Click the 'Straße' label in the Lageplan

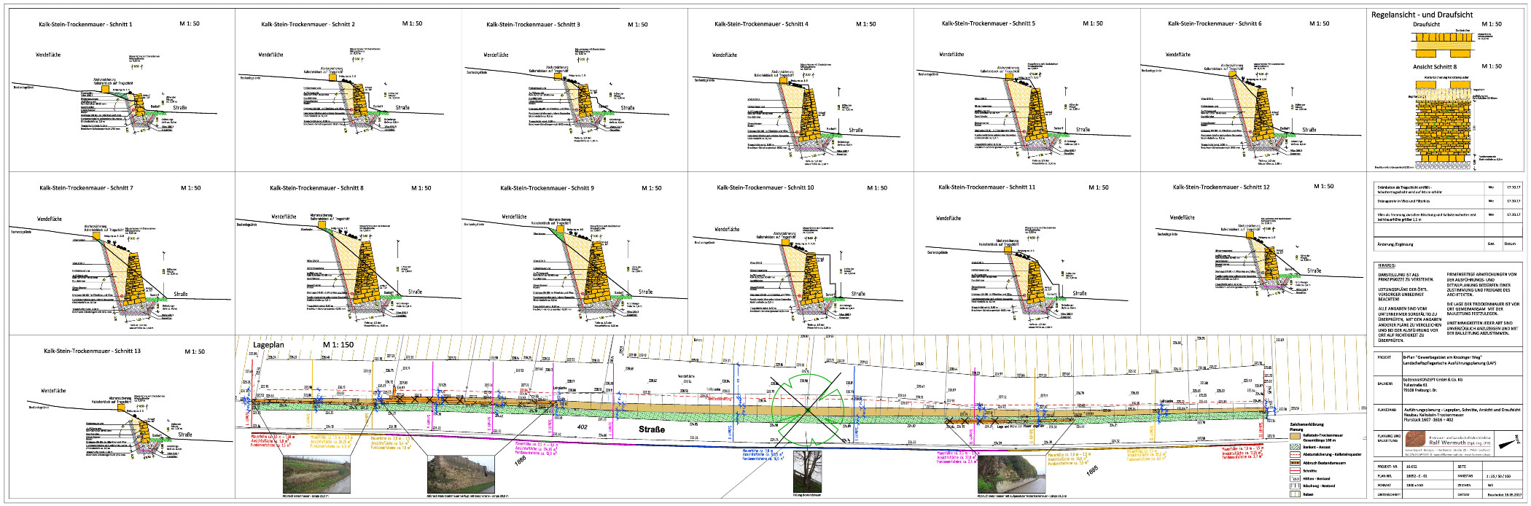(x=652, y=429)
